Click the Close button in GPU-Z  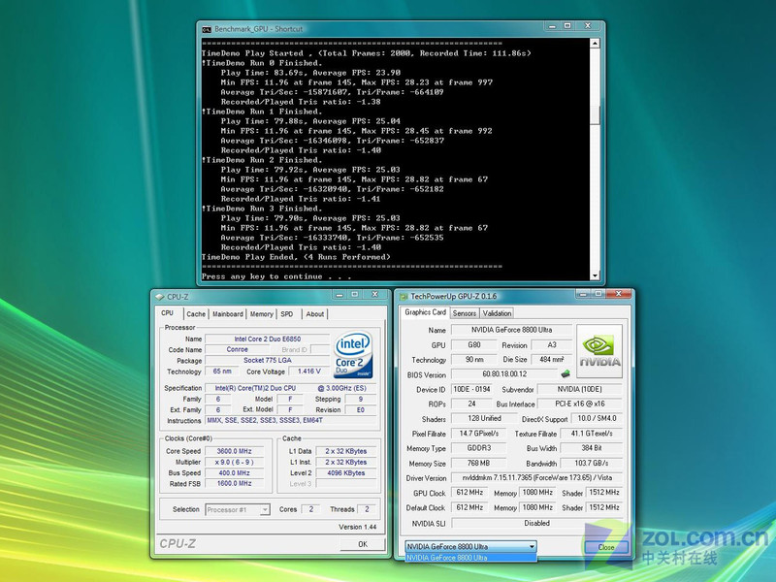click(x=606, y=547)
